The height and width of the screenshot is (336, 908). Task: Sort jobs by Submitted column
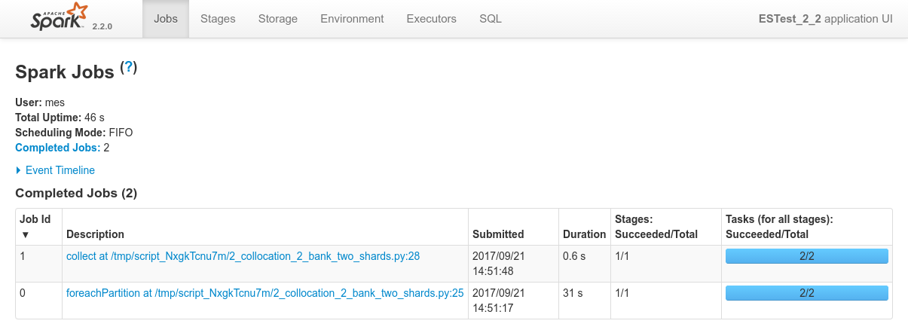[x=497, y=234]
